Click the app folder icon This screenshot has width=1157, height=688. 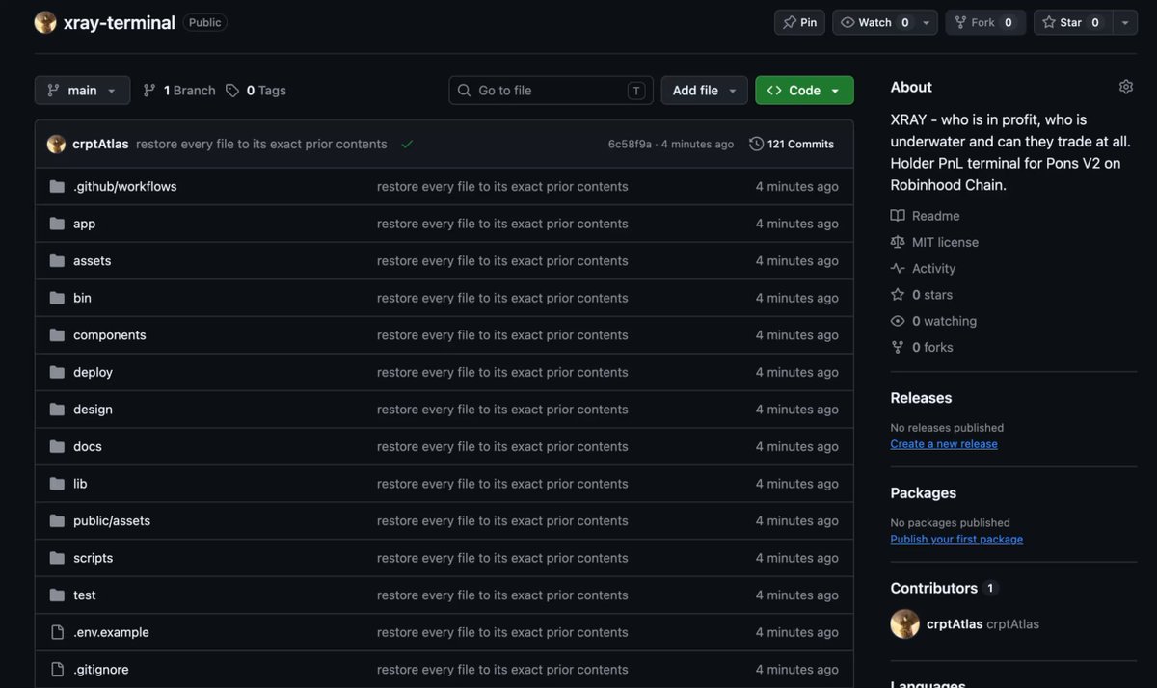click(57, 224)
